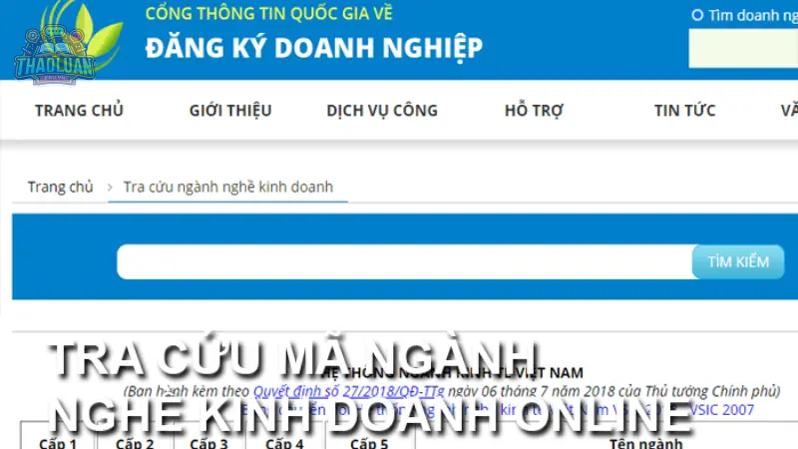Click the Tên ngành column header
The image size is (798, 449).
(645, 442)
